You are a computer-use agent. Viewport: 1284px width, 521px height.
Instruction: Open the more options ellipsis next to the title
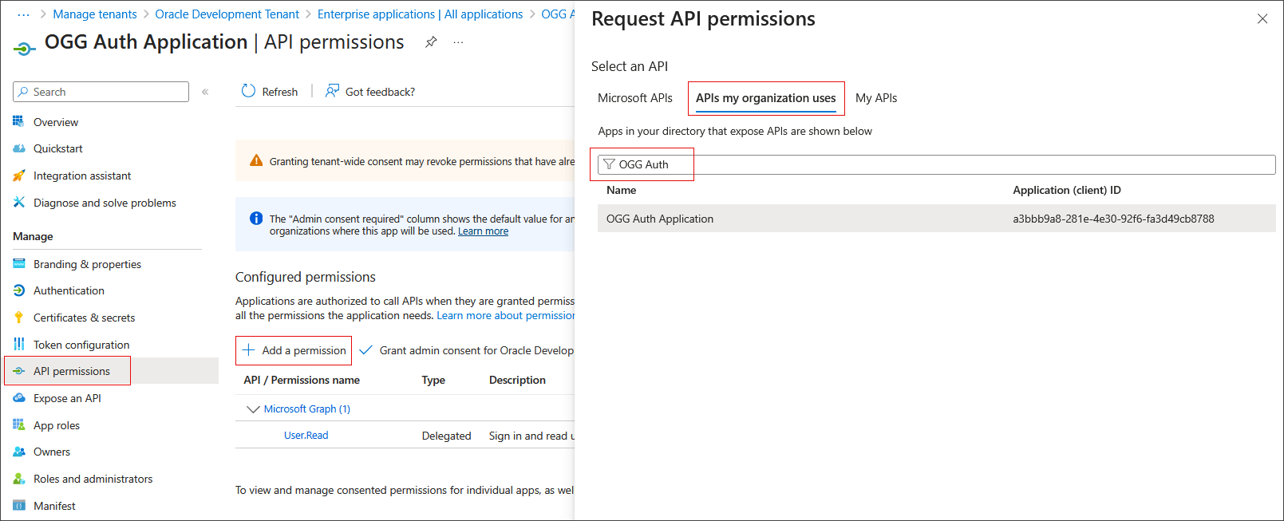[x=458, y=42]
